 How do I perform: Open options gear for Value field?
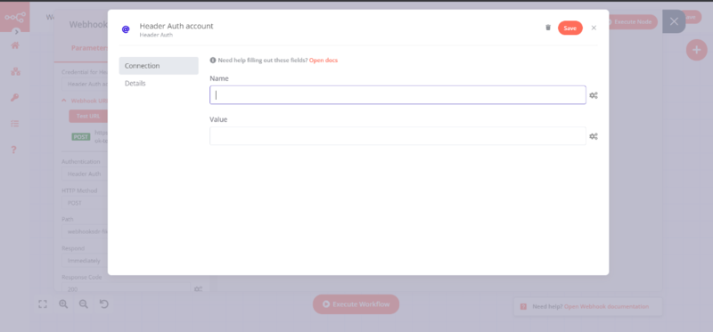click(594, 136)
